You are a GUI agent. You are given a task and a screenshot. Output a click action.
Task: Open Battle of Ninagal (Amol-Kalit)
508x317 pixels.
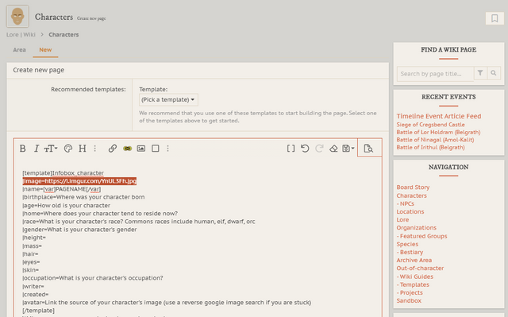pyautogui.click(x=435, y=140)
